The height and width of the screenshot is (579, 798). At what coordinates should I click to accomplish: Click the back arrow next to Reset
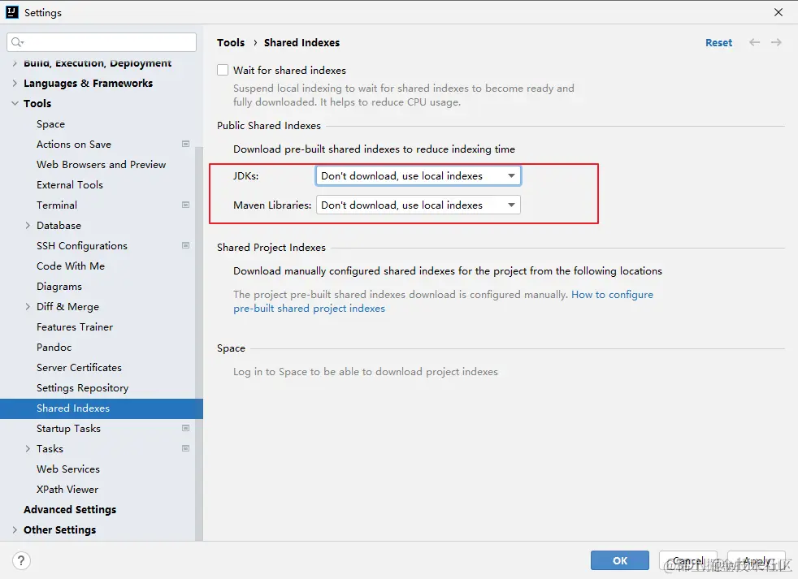coord(754,42)
